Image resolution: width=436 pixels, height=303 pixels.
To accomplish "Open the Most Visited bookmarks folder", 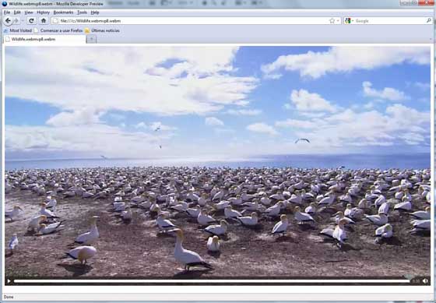I will [x=18, y=30].
